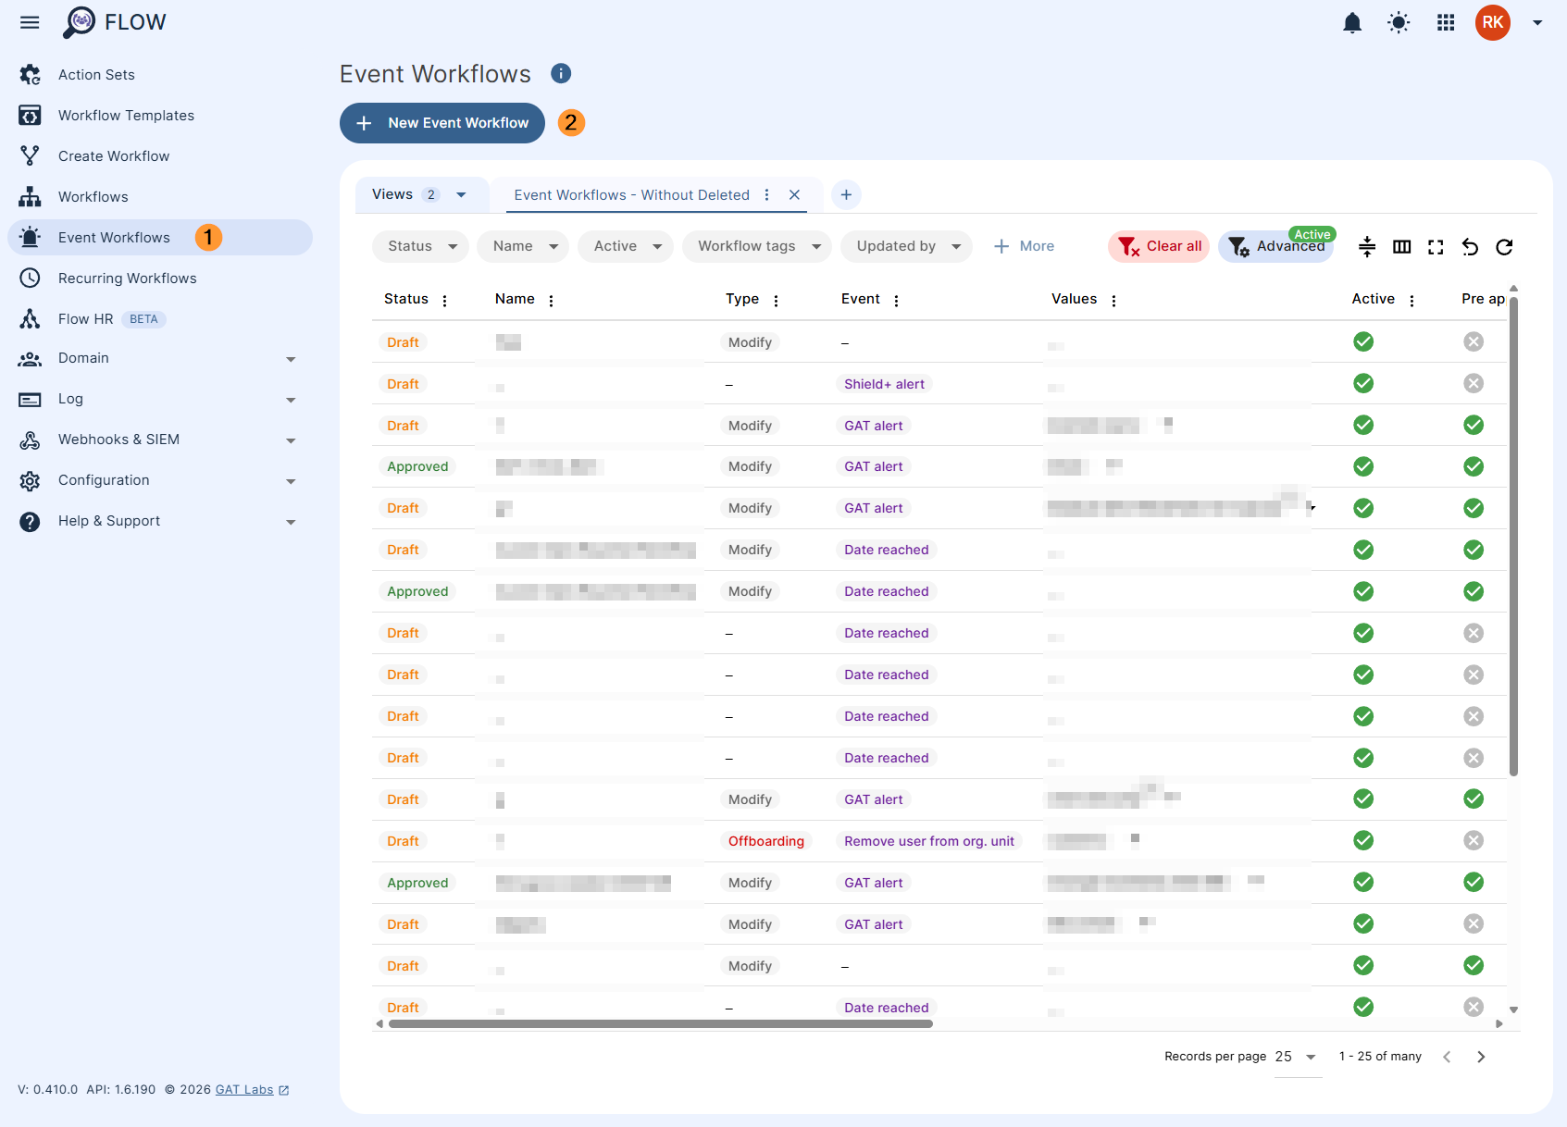The image size is (1567, 1127).
Task: Open column manager via the columns icon
Action: pos(1401,247)
